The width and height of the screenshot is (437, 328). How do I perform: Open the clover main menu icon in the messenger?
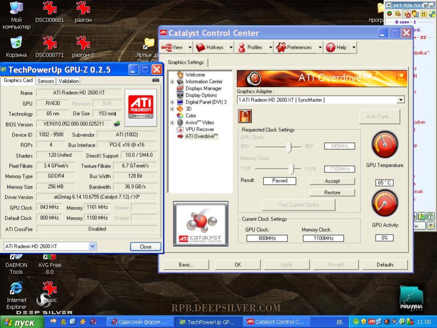tap(389, 13)
